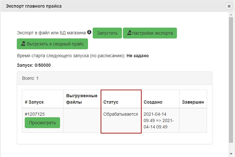This screenshot has height=157, width=235.
Task: Click Выгрузить в сводный прайс
Action: click(x=52, y=44)
